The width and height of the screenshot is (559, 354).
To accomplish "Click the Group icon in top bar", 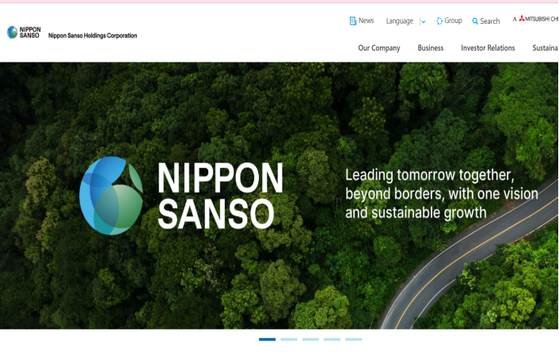I will click(x=439, y=21).
